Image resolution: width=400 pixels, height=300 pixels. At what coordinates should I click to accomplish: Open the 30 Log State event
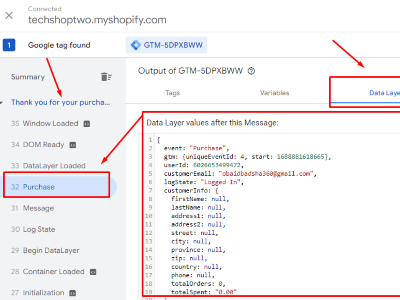click(x=40, y=229)
